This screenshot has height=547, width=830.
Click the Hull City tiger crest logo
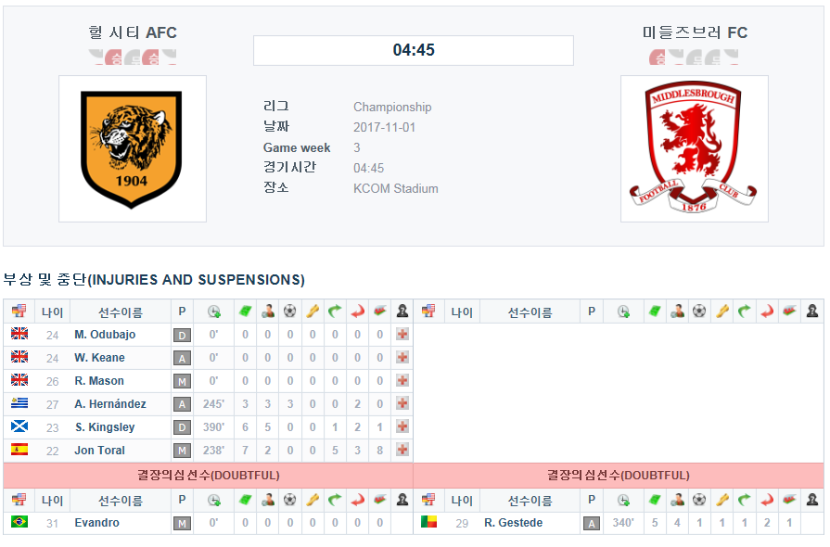[x=132, y=149]
